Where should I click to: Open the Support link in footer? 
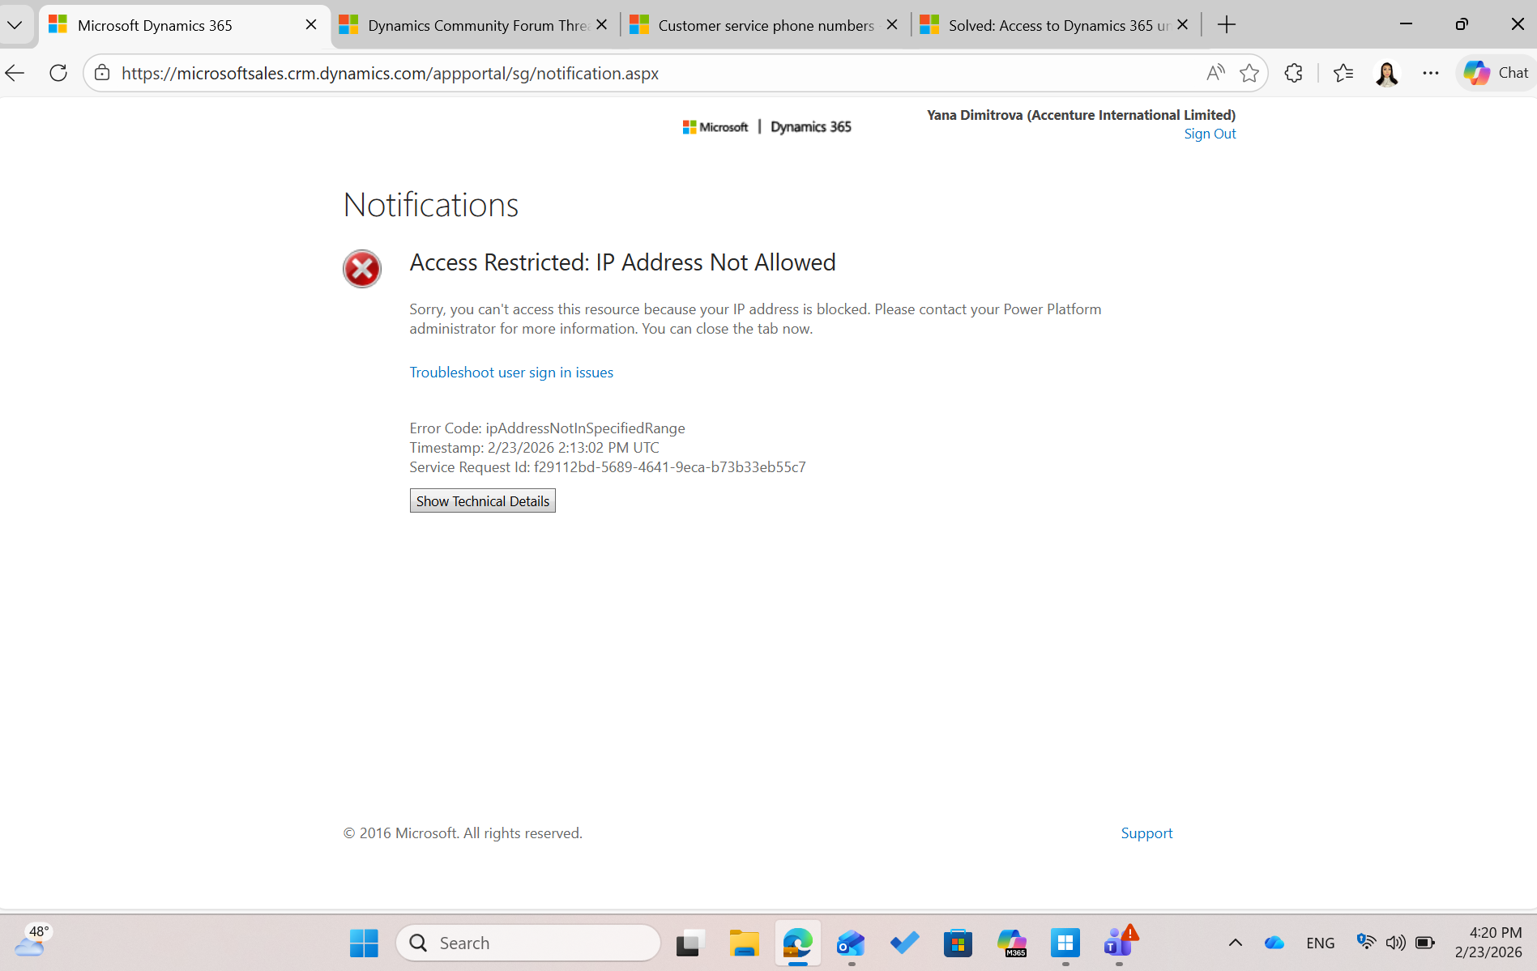[x=1146, y=833]
